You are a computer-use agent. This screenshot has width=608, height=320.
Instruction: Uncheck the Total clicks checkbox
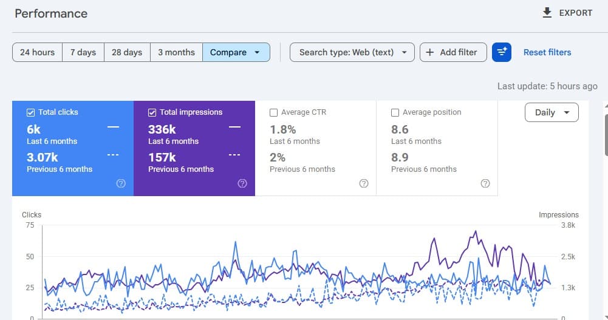(x=30, y=112)
